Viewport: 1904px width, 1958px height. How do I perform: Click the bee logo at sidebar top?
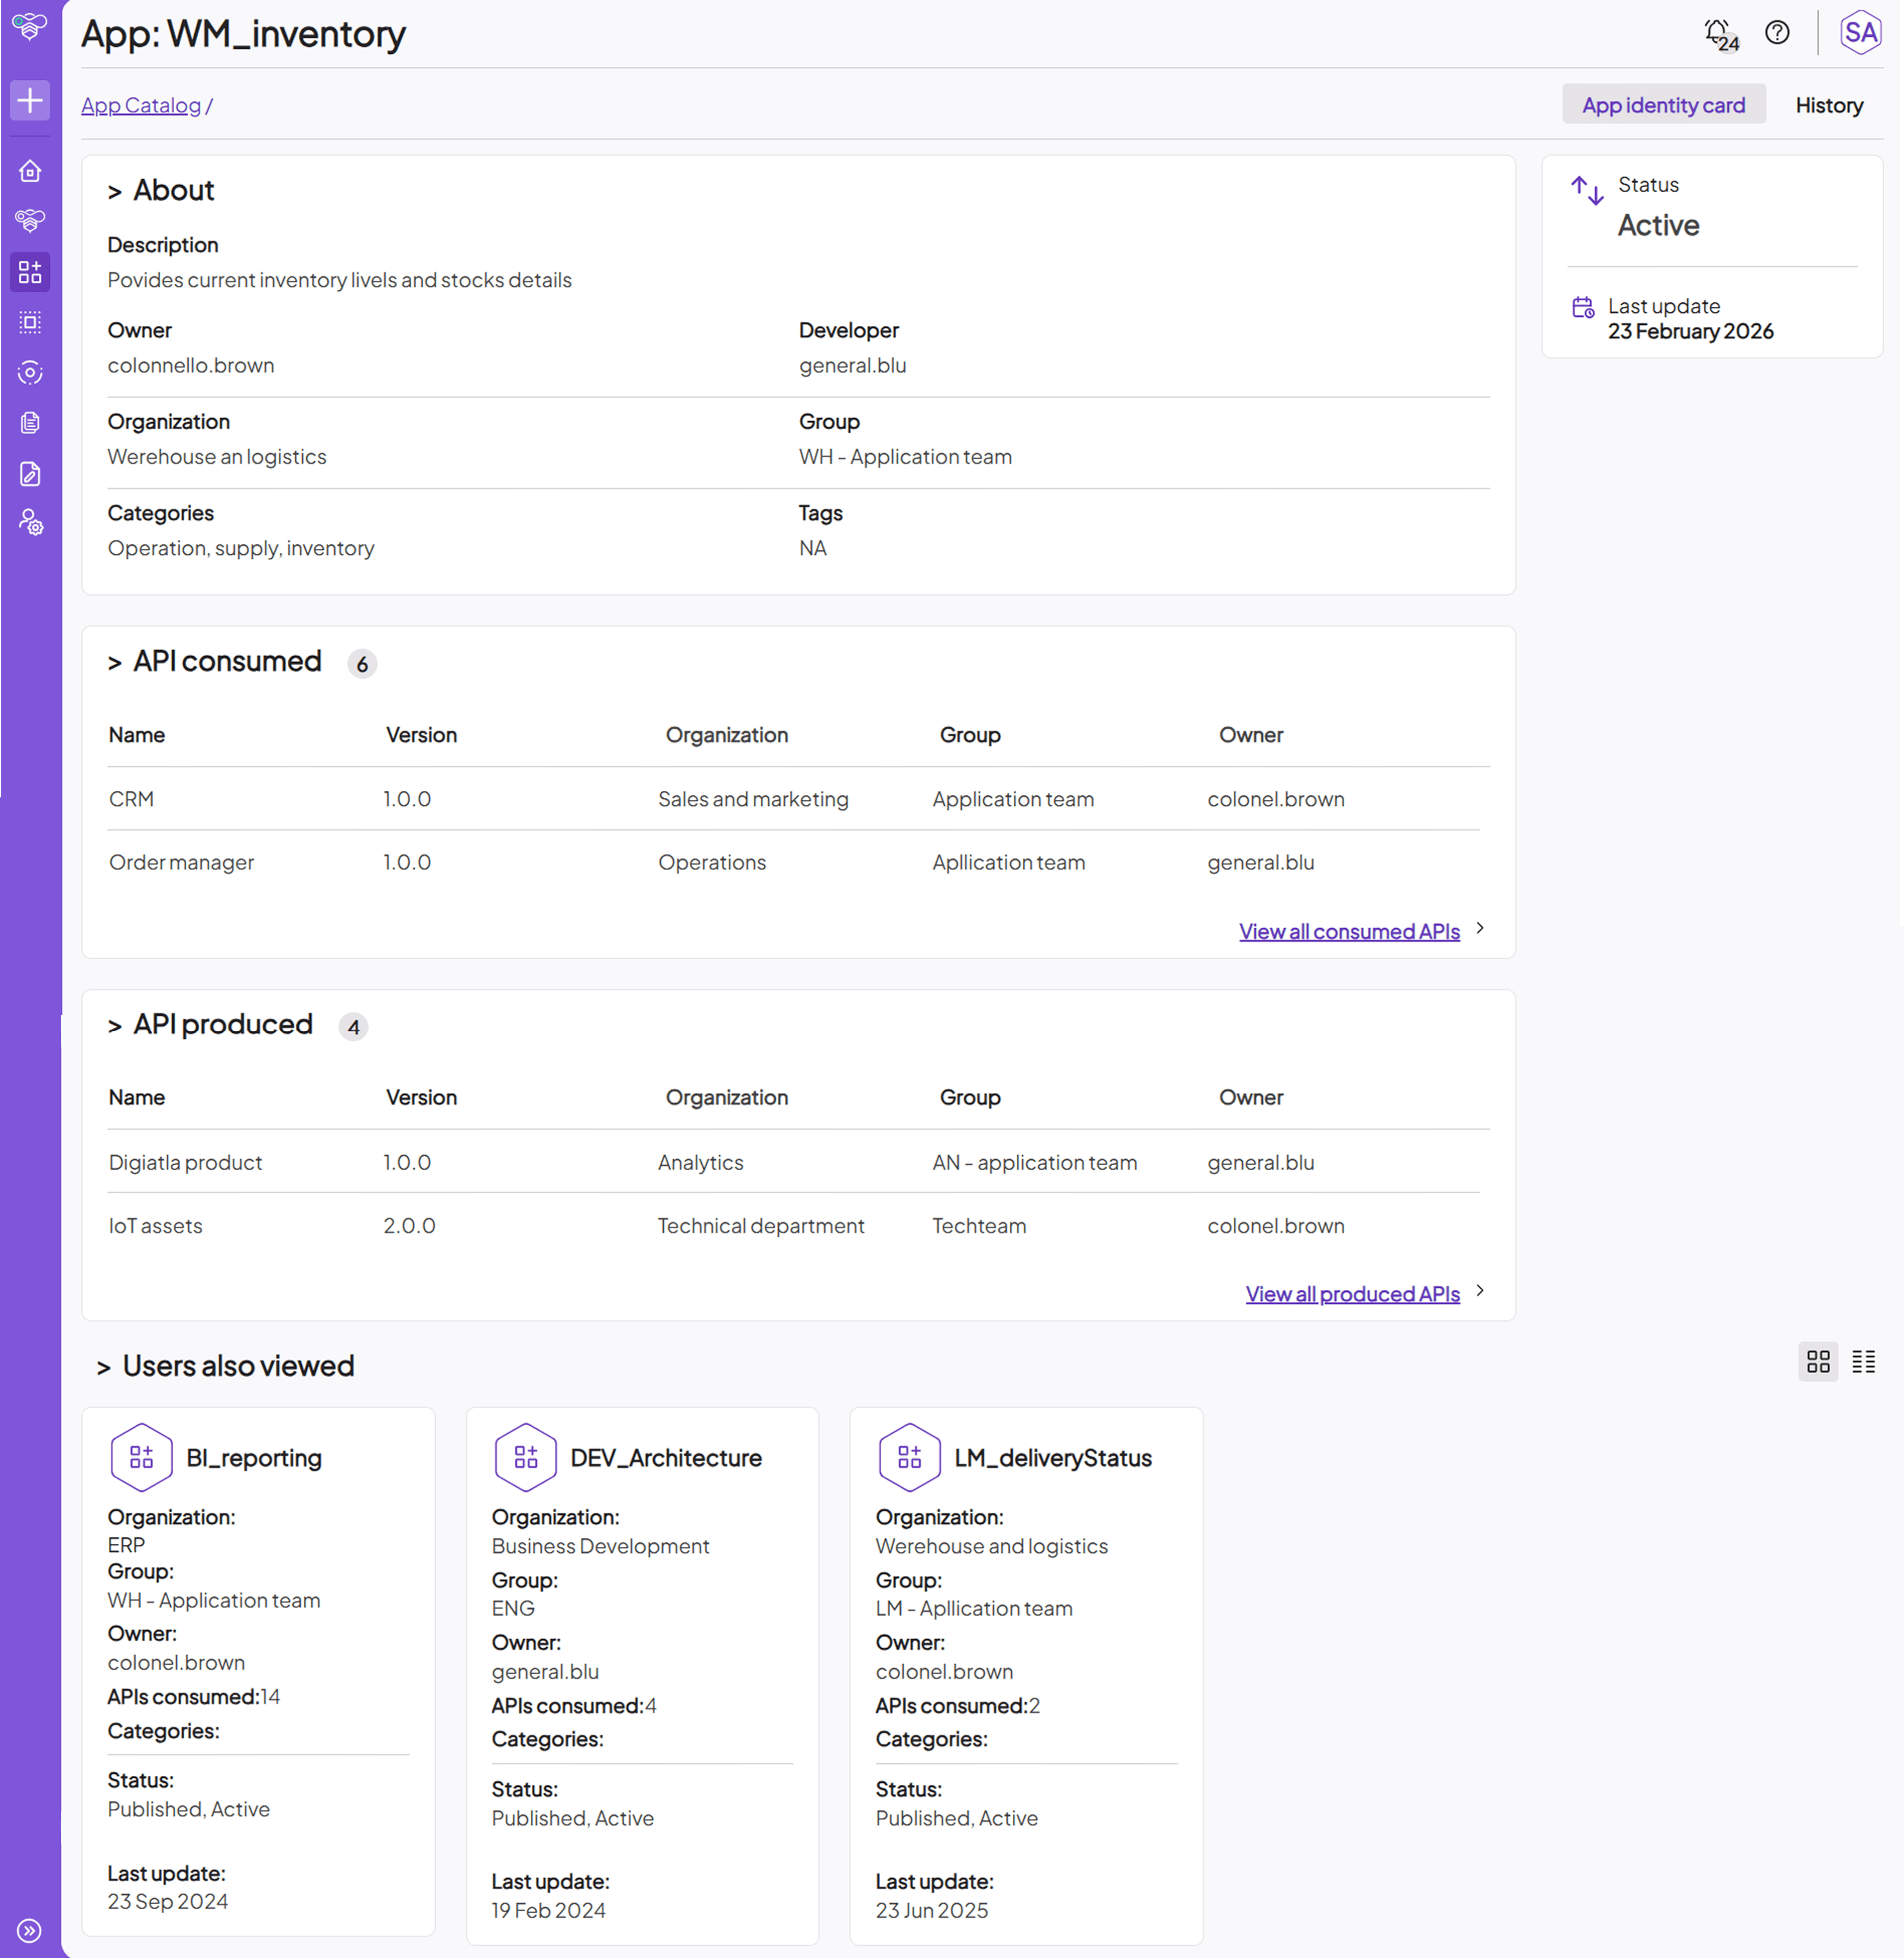[30, 26]
